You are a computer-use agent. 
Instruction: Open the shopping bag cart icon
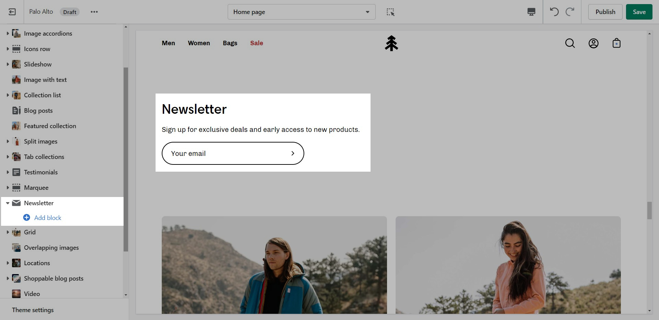tap(616, 43)
